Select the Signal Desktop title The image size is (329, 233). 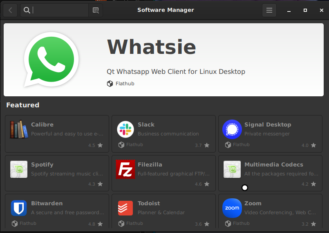click(268, 124)
